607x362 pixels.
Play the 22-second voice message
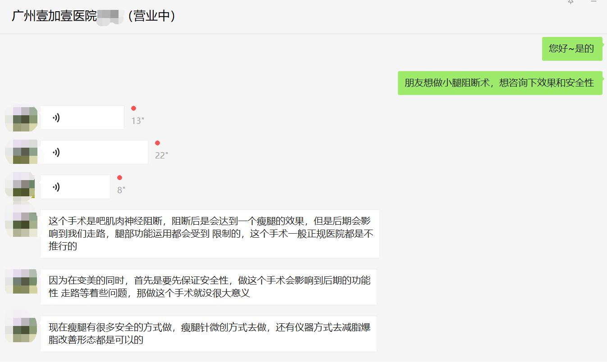(94, 152)
